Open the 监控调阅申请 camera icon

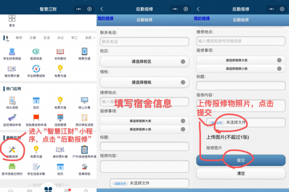click(x=12, y=118)
